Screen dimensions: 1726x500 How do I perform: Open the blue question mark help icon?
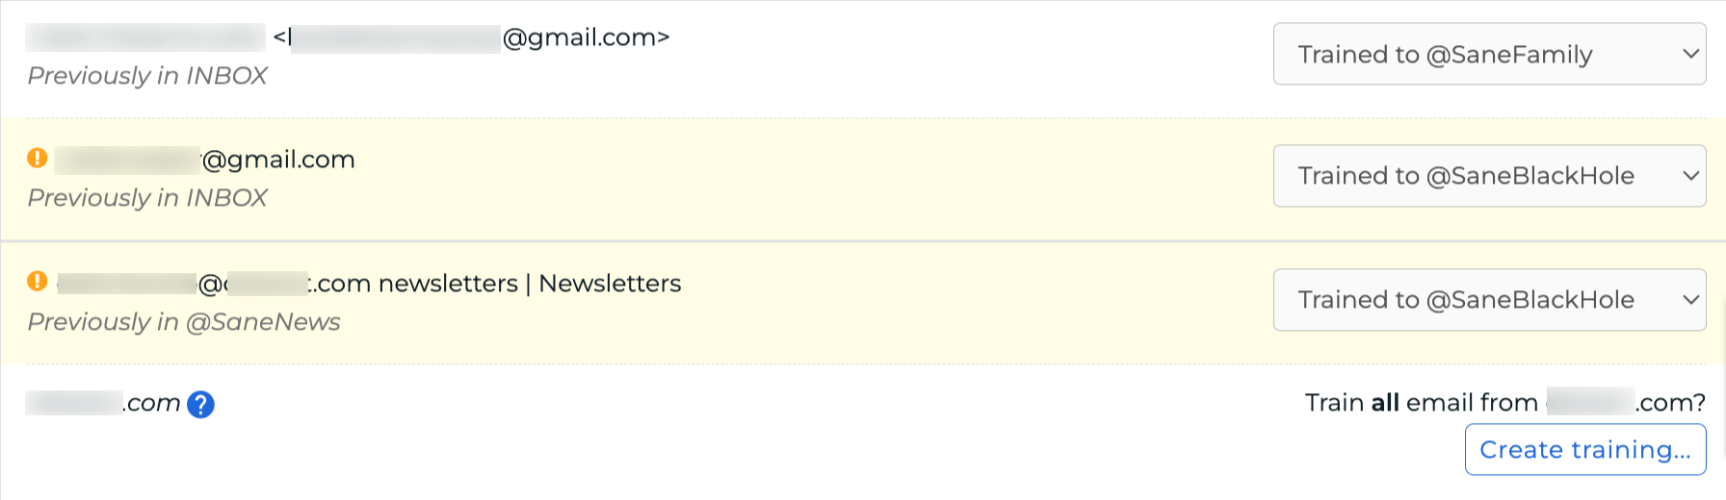[x=200, y=405]
